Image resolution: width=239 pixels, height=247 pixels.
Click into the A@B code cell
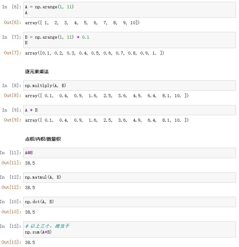click(129, 153)
